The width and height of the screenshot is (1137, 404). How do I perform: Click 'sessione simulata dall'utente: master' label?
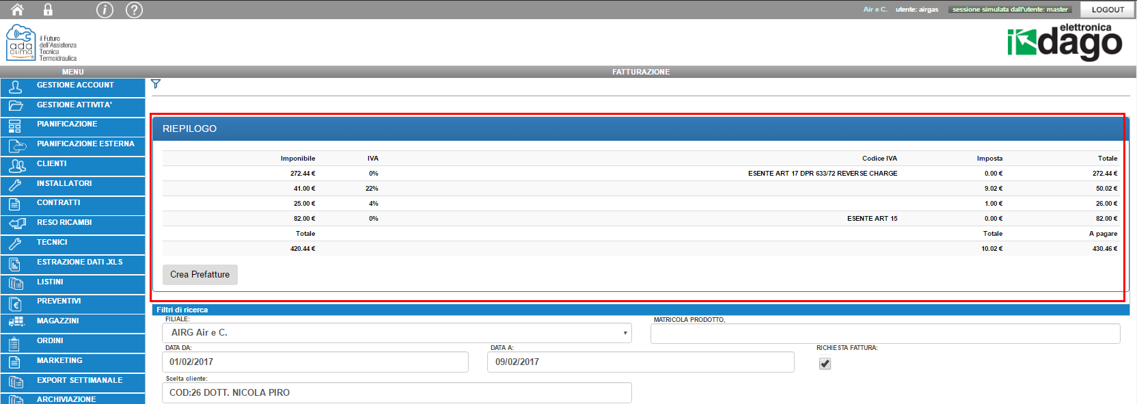(x=1010, y=10)
